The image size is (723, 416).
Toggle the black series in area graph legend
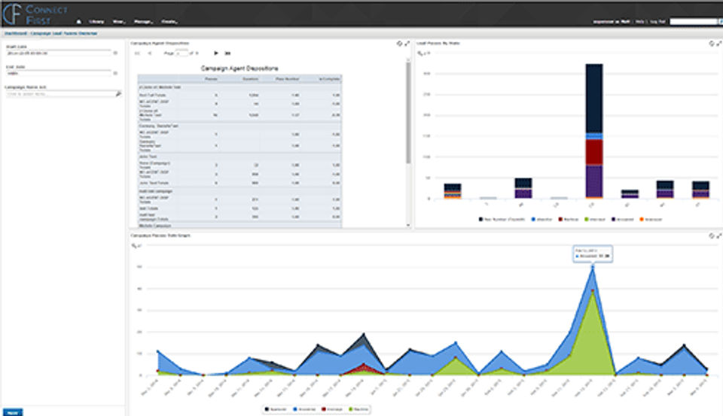tap(276, 409)
